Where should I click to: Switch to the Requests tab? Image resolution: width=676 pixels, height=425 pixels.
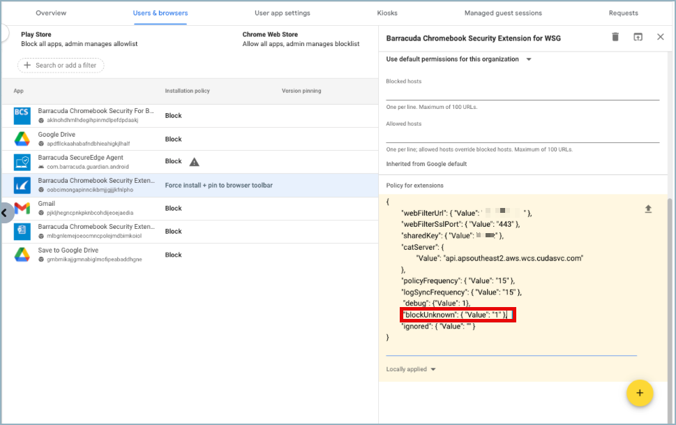tap(624, 13)
